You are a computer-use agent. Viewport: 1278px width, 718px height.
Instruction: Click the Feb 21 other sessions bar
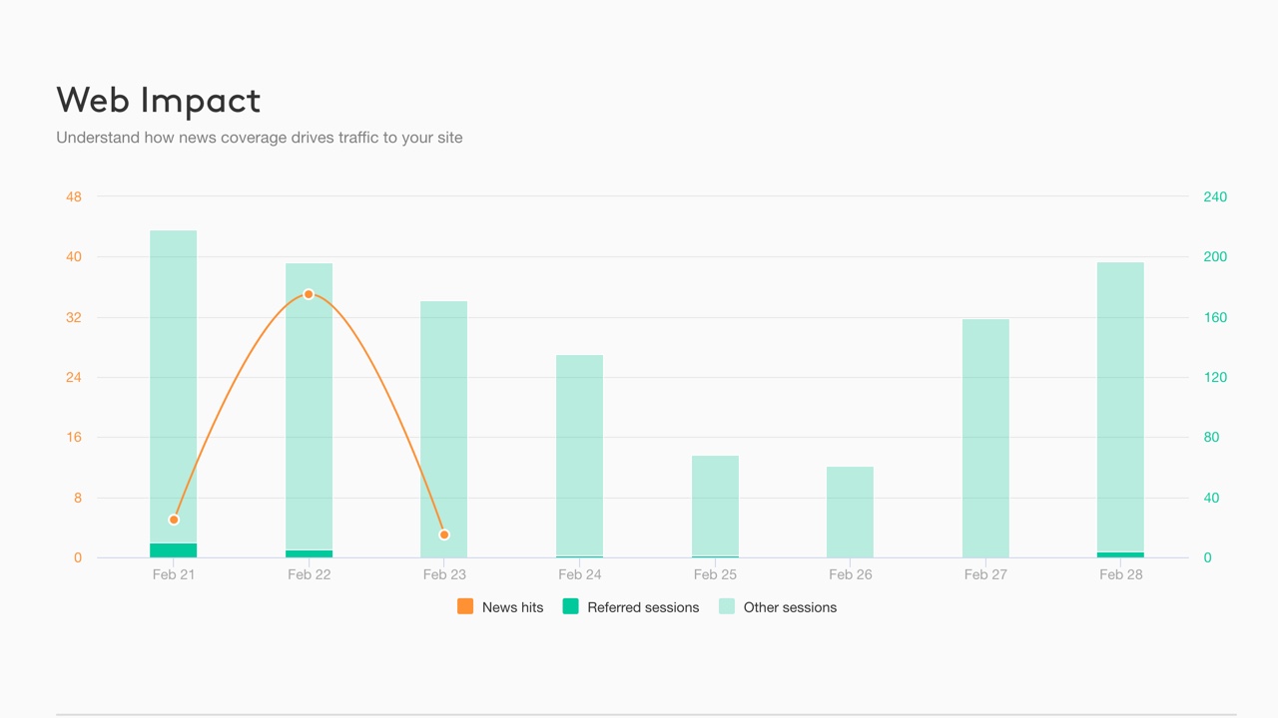point(174,387)
